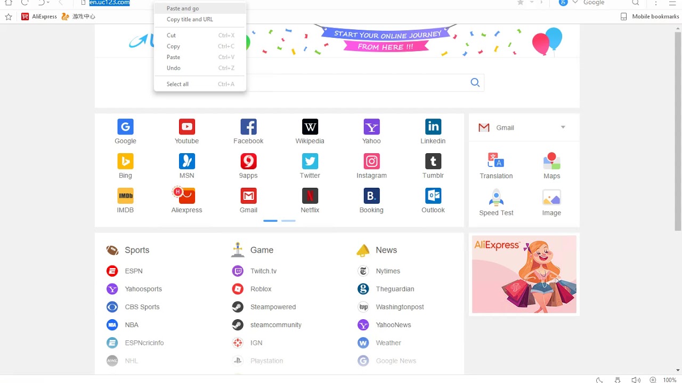Image resolution: width=682 pixels, height=383 pixels.
Task: Open the Linkedin shortcut icon
Action: coord(433,127)
